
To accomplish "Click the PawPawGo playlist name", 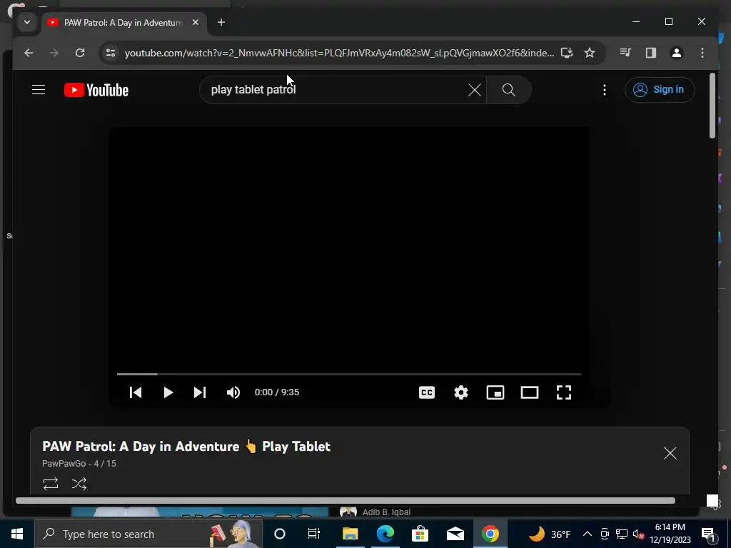I will coord(64,464).
